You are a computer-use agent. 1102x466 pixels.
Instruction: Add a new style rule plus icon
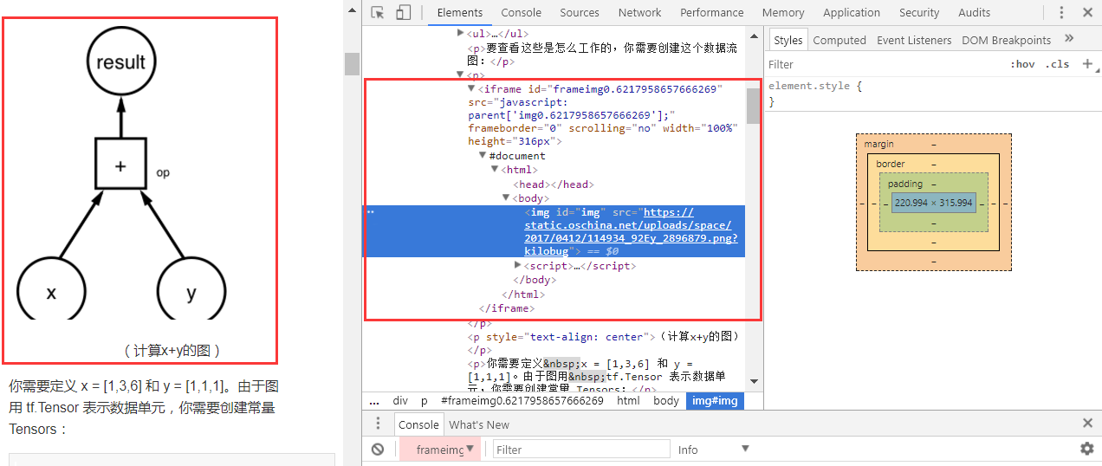coord(1088,63)
